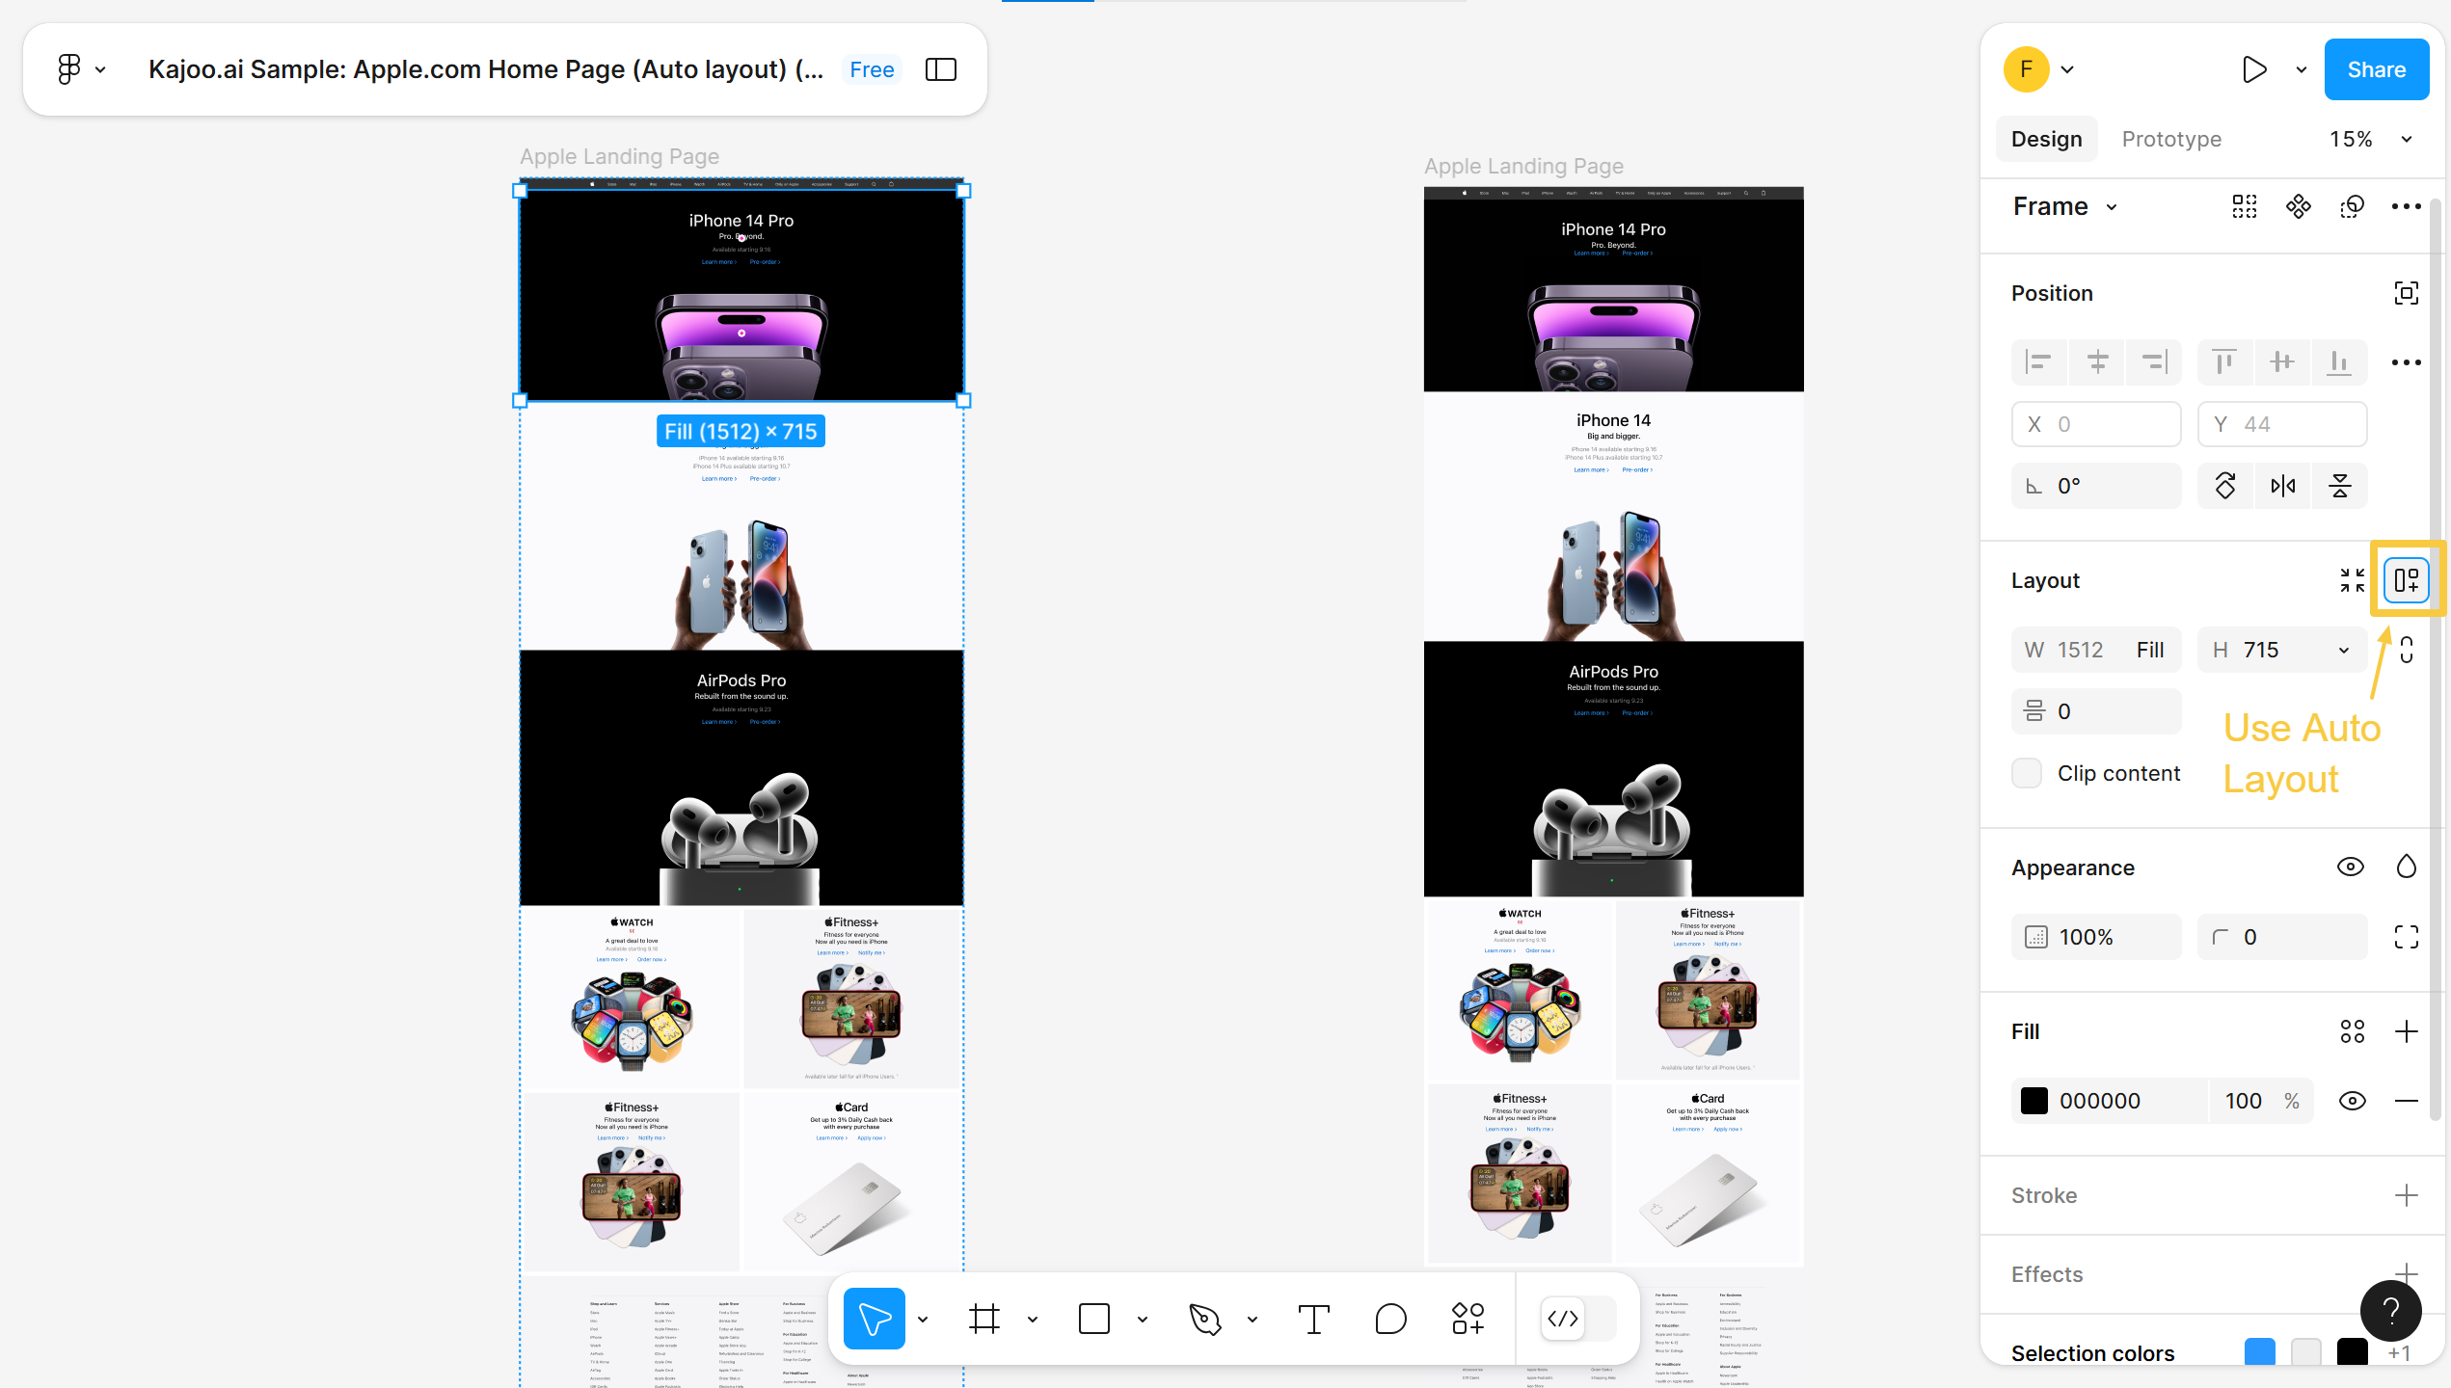Choose the Frame tool
2451x1388 pixels.
(983, 1319)
